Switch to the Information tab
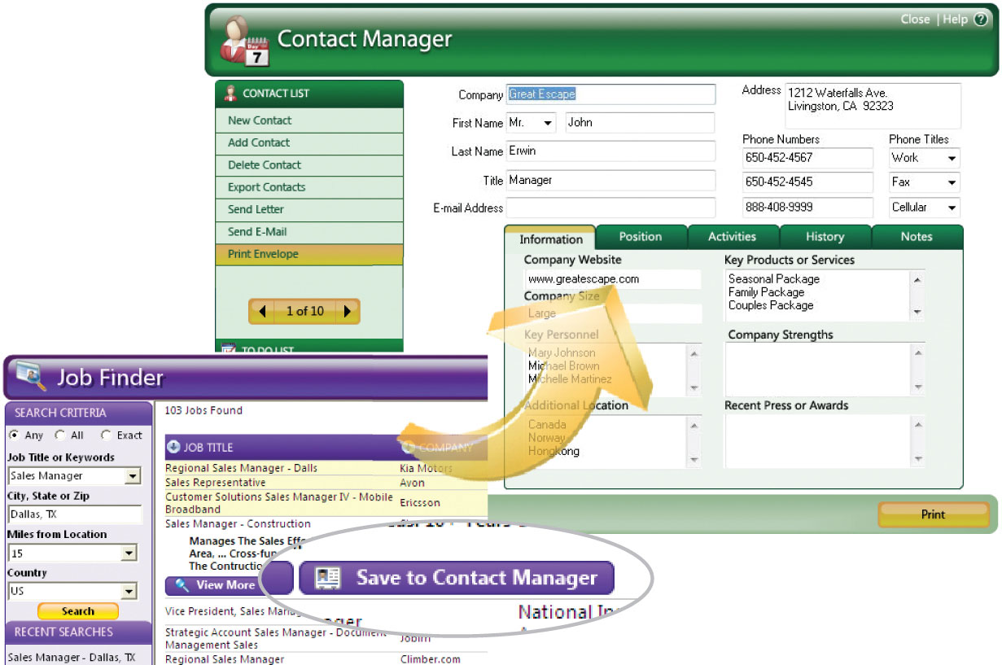 tap(551, 238)
